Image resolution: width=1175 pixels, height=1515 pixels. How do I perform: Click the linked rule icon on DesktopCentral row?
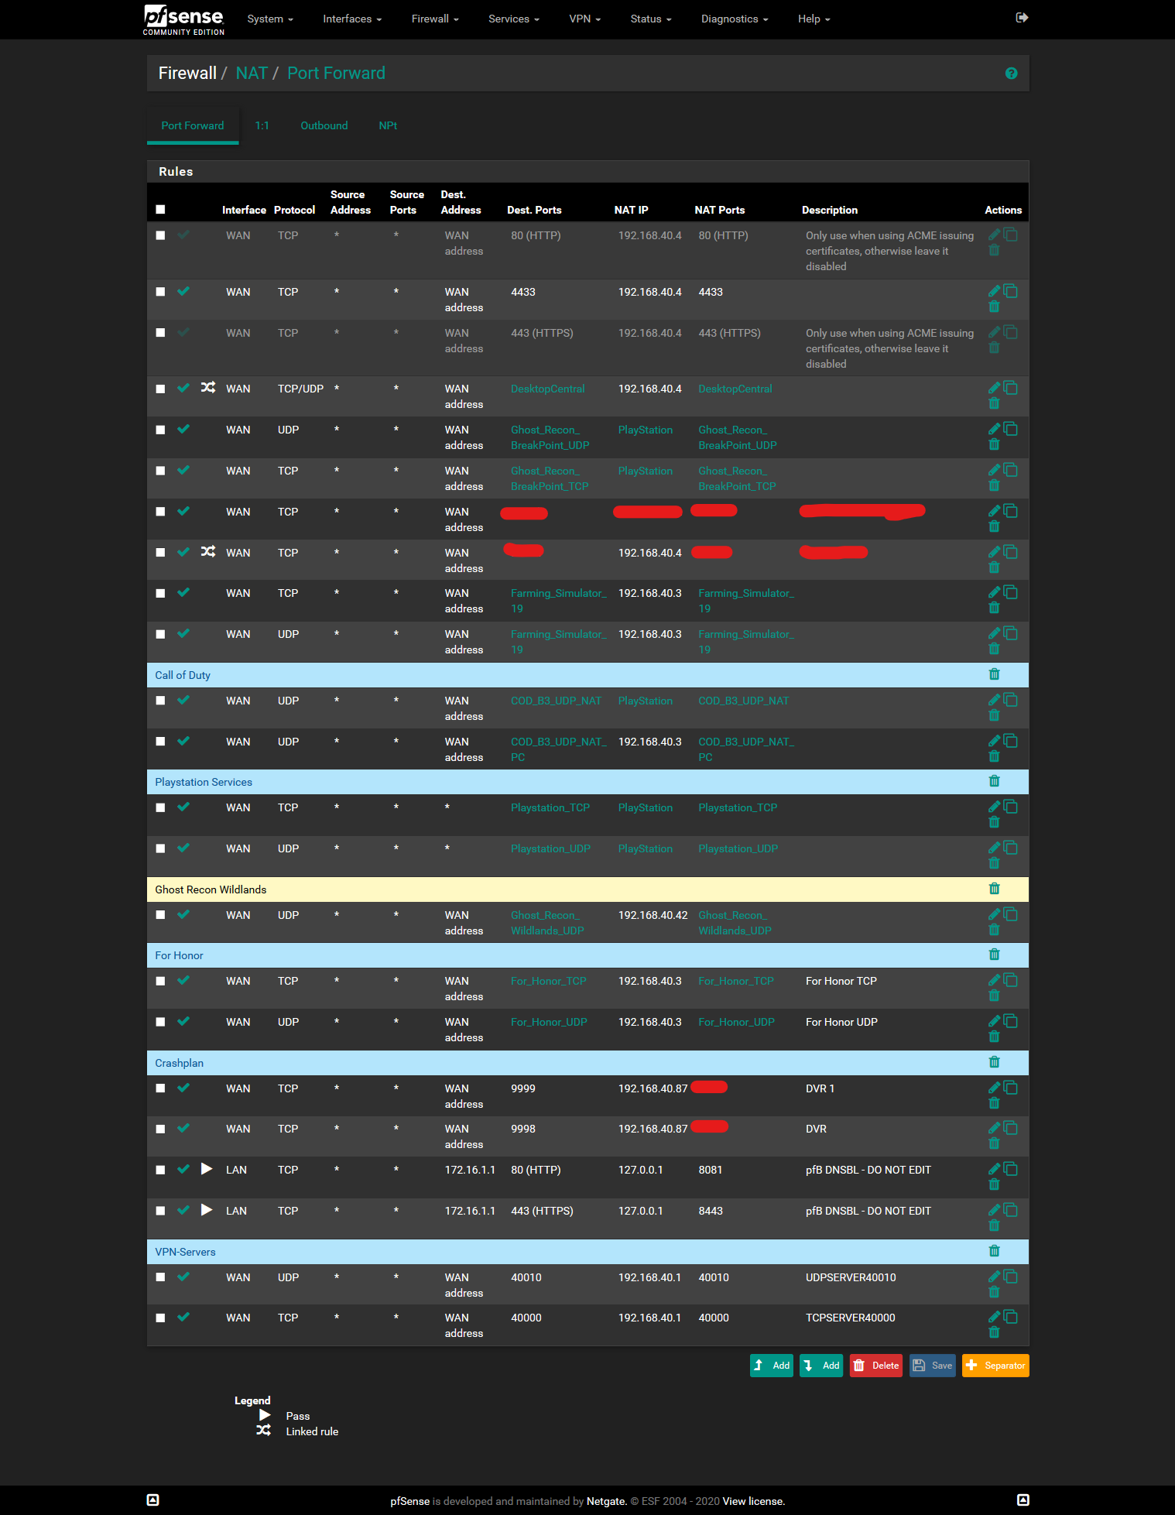pos(208,388)
